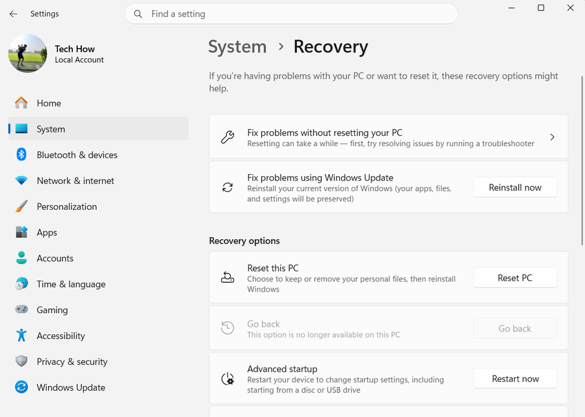The height and width of the screenshot is (417, 585).
Task: Click the Windows Update sync icon
Action: point(21,387)
